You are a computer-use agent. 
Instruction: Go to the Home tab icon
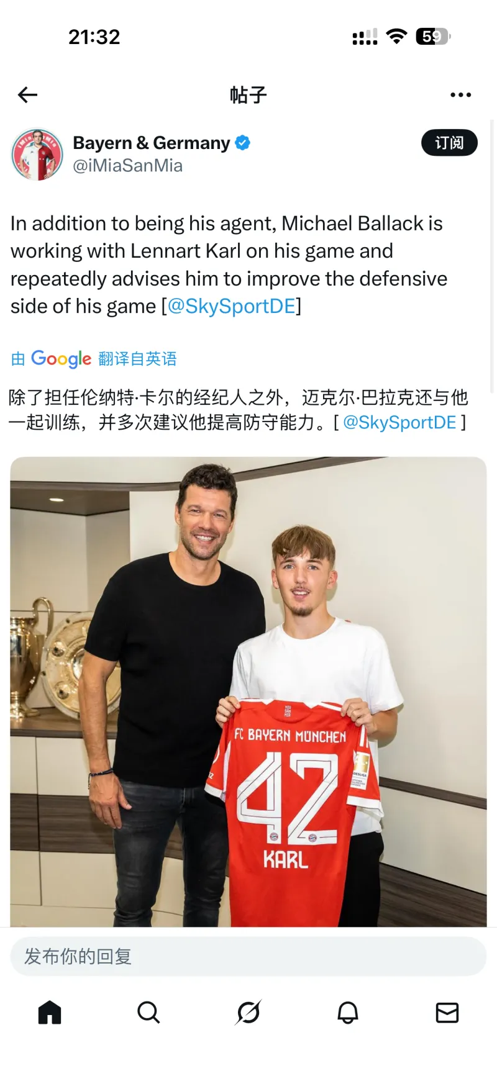(50, 1013)
